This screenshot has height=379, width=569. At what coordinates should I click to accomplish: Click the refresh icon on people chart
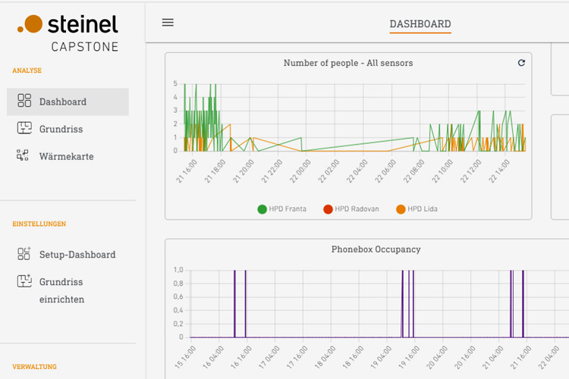(521, 63)
